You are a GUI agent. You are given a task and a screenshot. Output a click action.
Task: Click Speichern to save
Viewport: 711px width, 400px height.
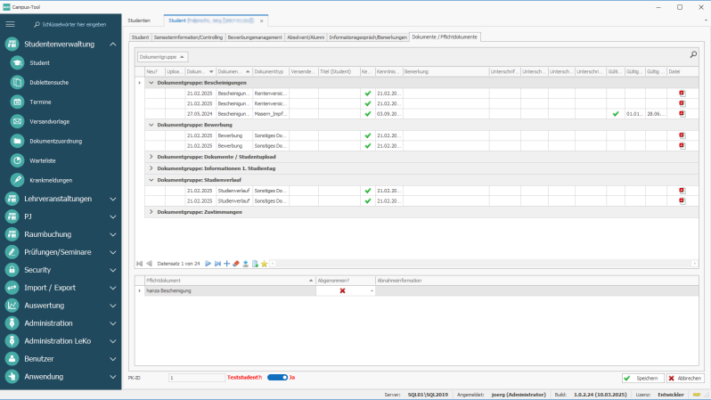(643, 378)
